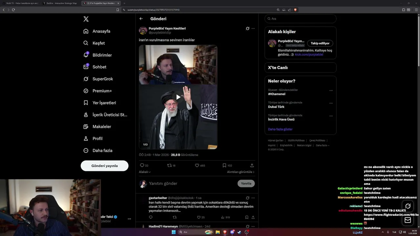The image size is (420, 236).
Task: Reply to gastarbeiter's comment
Action: 151,217
